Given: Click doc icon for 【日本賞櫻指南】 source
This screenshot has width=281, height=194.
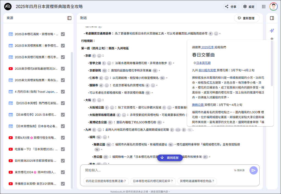Looking at the screenshot, I should pos(11,126).
